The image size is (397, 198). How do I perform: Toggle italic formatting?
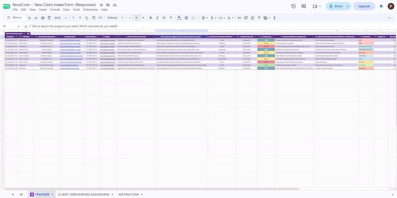[157, 18]
